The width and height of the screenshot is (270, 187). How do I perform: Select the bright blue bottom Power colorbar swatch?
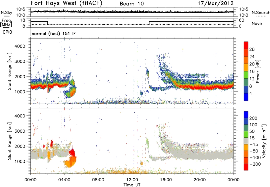coord(246,97)
